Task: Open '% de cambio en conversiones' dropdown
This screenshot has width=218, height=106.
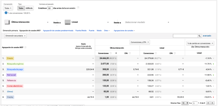Action: tap(200, 43)
